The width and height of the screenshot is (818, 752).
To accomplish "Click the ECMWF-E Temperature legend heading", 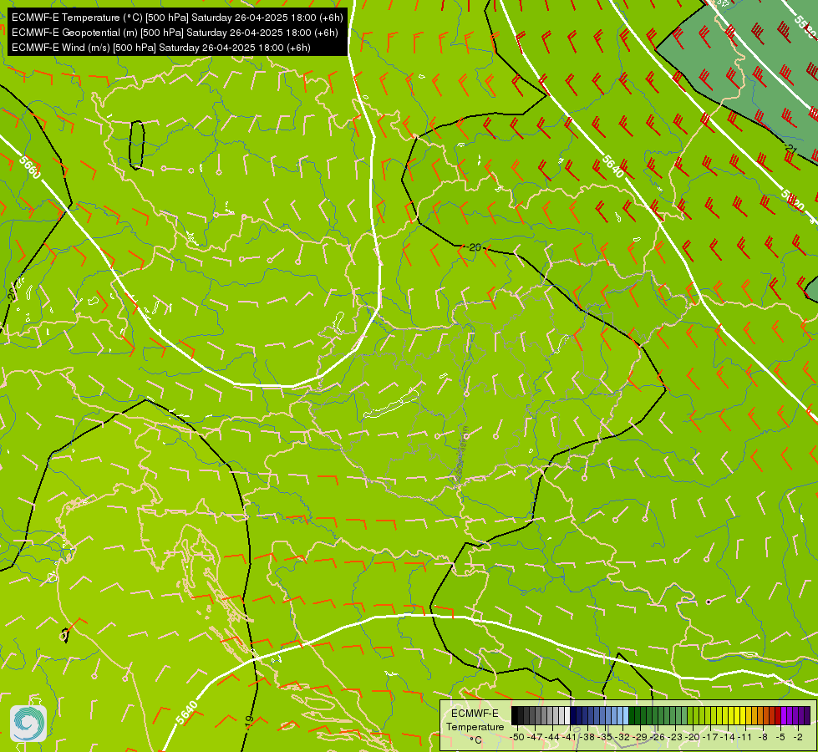I will 475,720.
